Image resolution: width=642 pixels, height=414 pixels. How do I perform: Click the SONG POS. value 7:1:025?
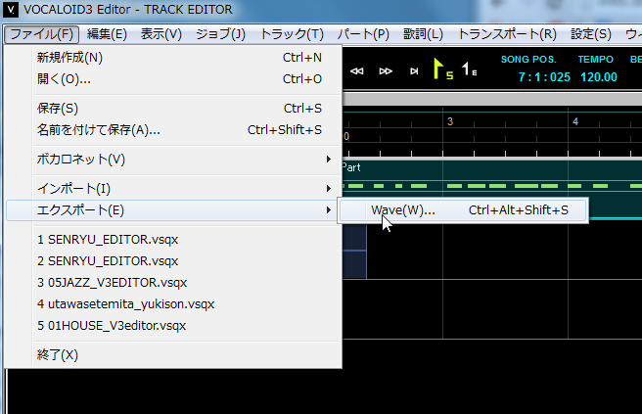click(x=544, y=77)
